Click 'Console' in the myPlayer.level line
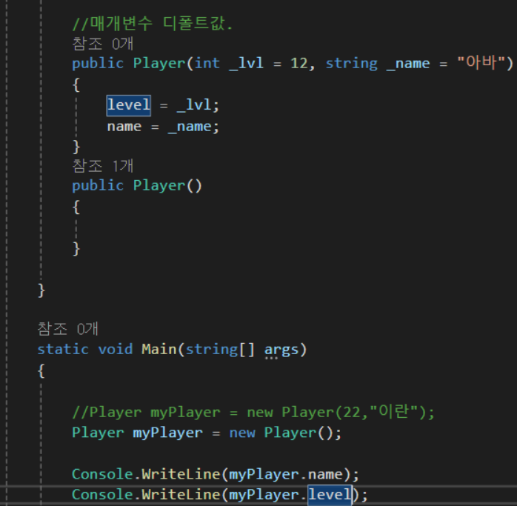Viewport: 517px width, 506px height. coord(102,495)
